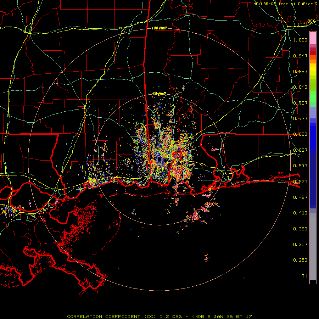The width and height of the screenshot is (319, 319).
Task: Click the 0.893 scale value
Action: [x=300, y=71]
